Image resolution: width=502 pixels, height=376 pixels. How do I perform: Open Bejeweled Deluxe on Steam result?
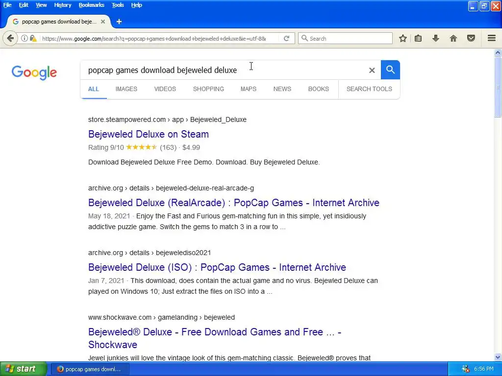pos(149,134)
